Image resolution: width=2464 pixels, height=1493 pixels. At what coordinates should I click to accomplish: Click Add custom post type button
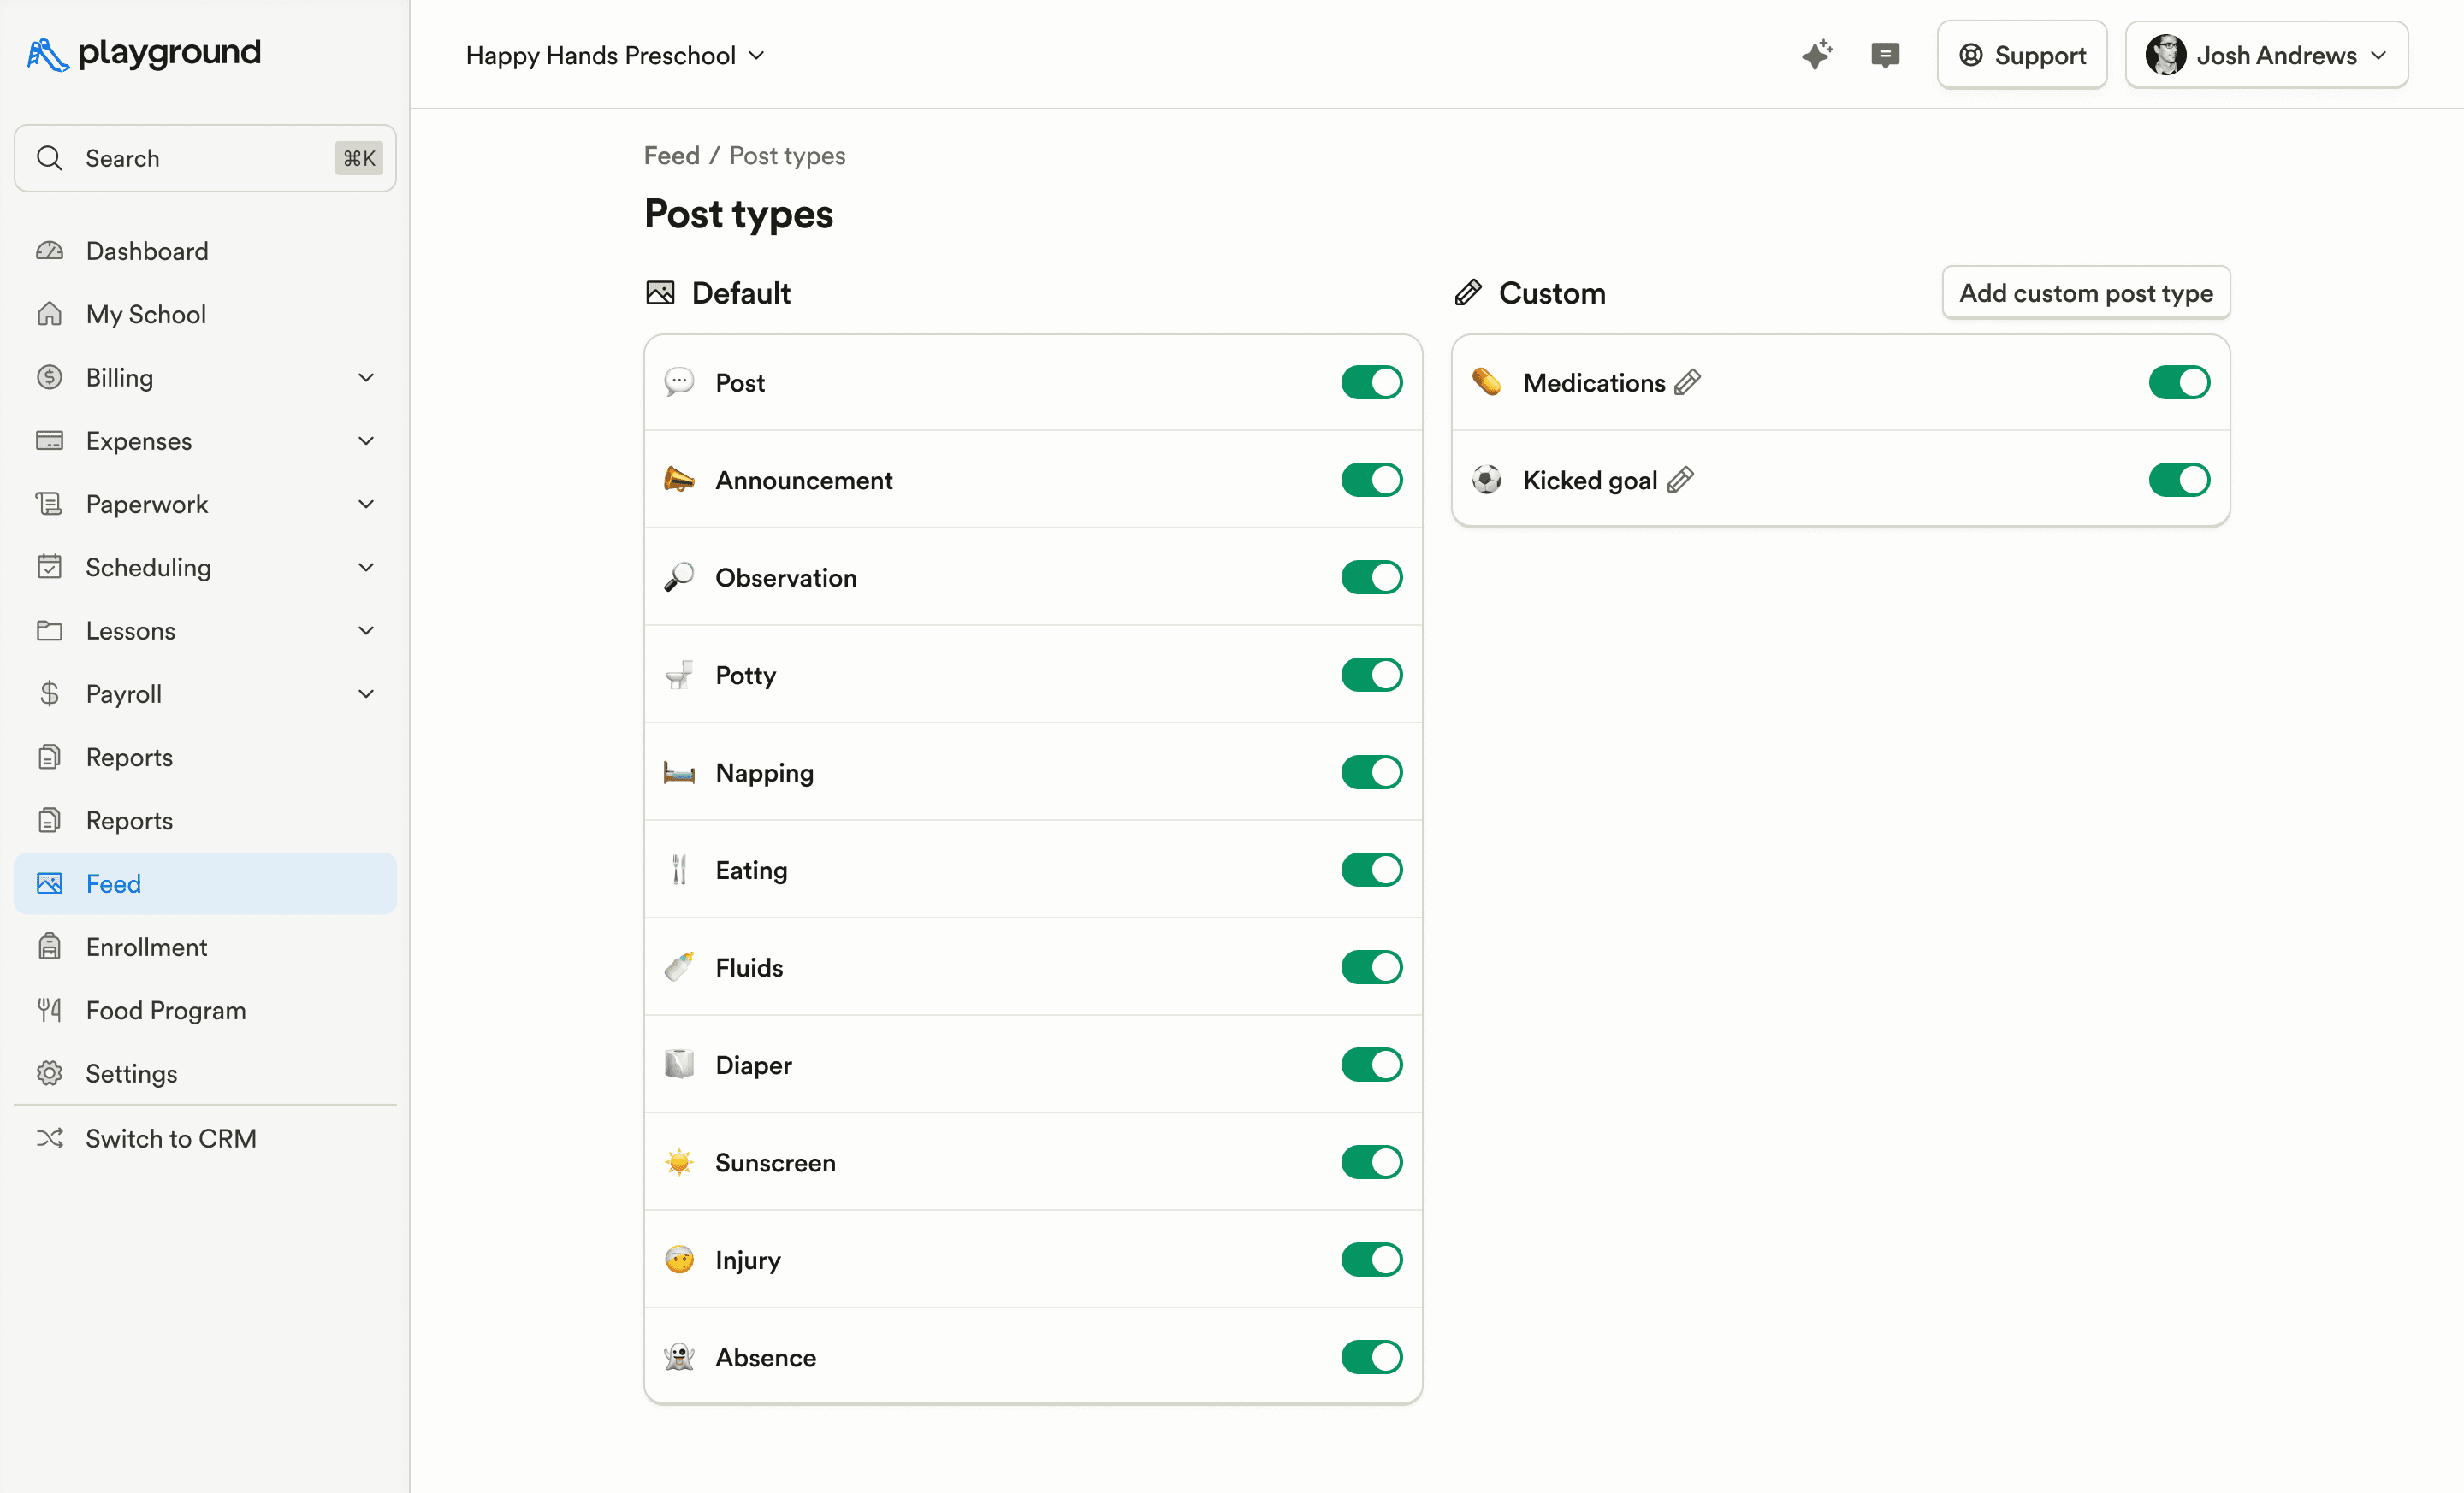[2085, 292]
